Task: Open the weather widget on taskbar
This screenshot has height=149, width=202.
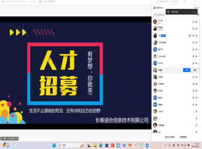Action: [x=6, y=145]
